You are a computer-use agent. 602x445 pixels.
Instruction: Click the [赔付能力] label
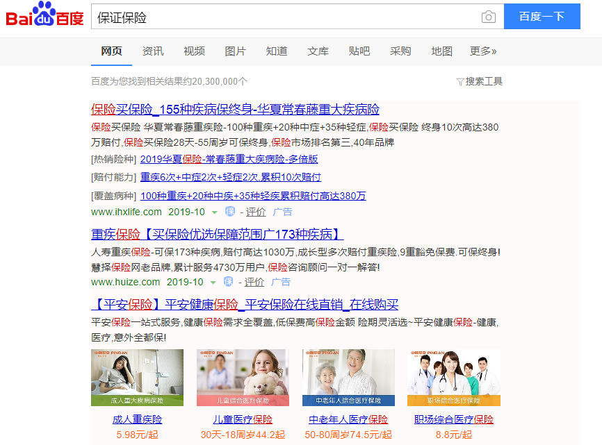coord(114,178)
